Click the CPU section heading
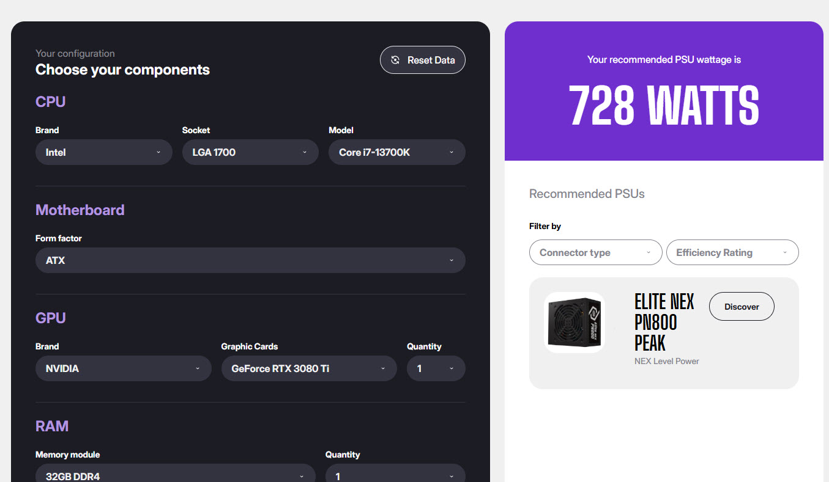This screenshot has height=482, width=829. click(x=51, y=101)
